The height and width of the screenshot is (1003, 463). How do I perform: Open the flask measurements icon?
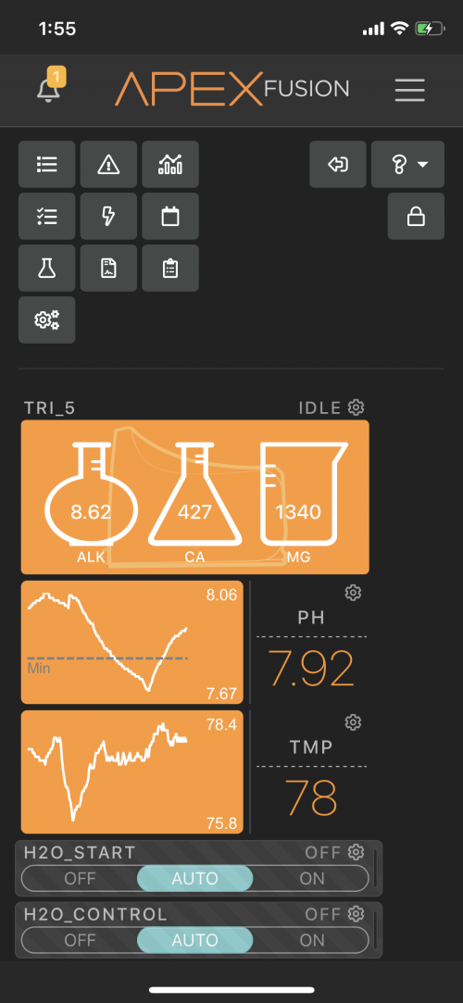46,268
